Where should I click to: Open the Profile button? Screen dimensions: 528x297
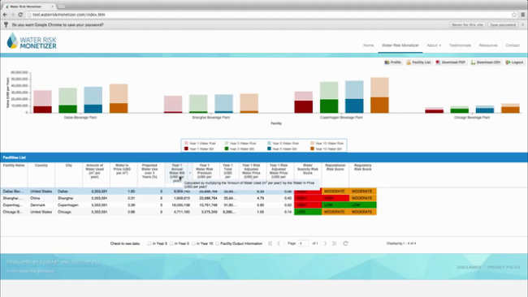click(x=392, y=62)
